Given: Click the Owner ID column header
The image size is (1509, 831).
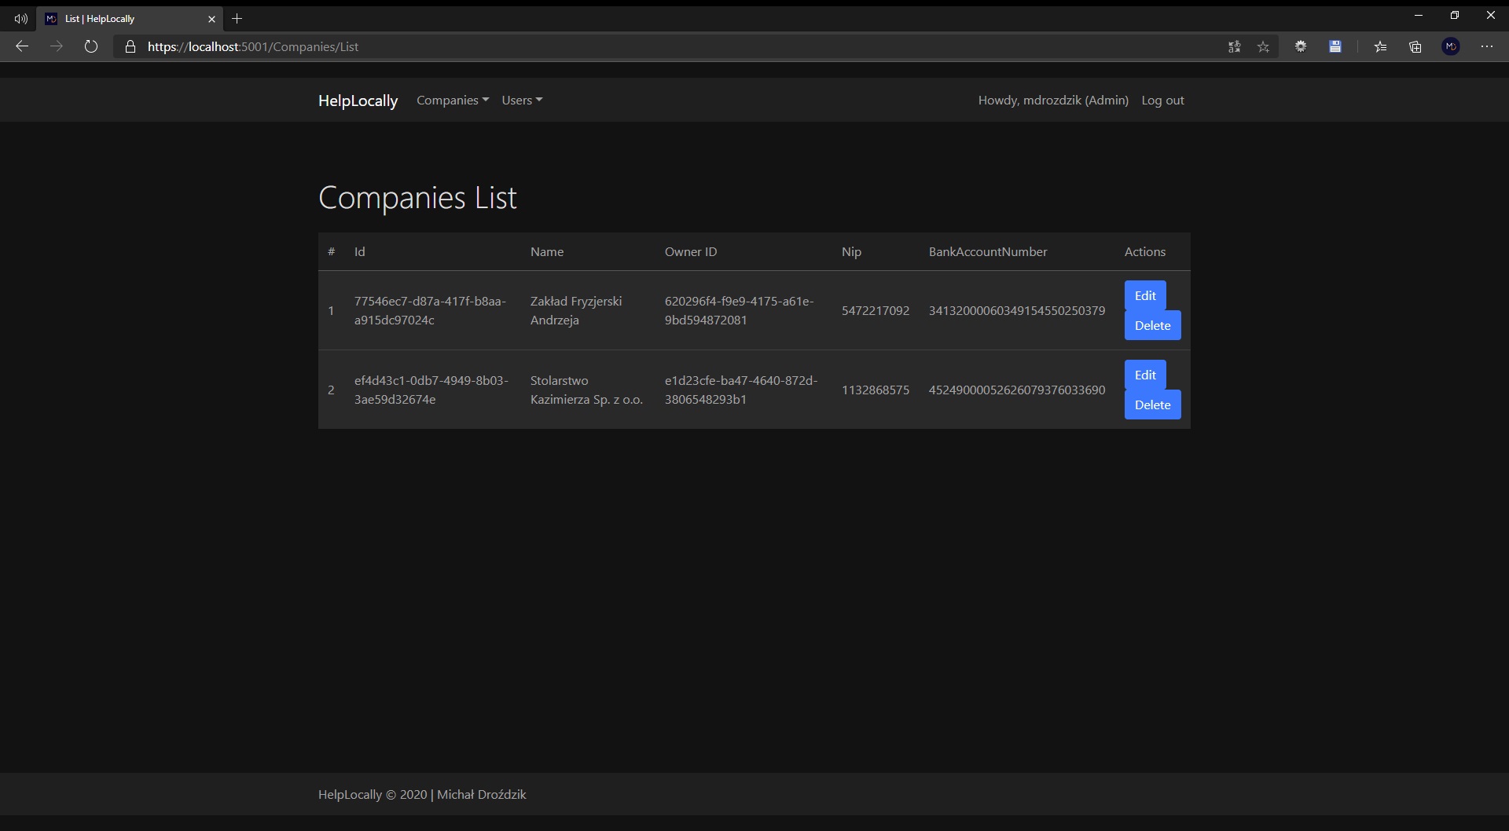Looking at the screenshot, I should point(691,251).
